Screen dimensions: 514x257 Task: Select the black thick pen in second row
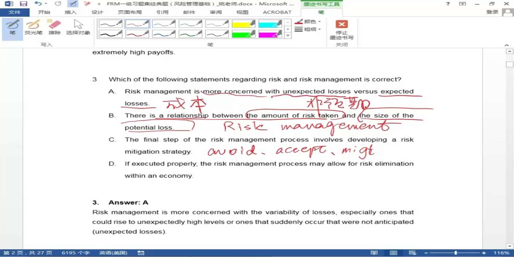click(x=110, y=34)
